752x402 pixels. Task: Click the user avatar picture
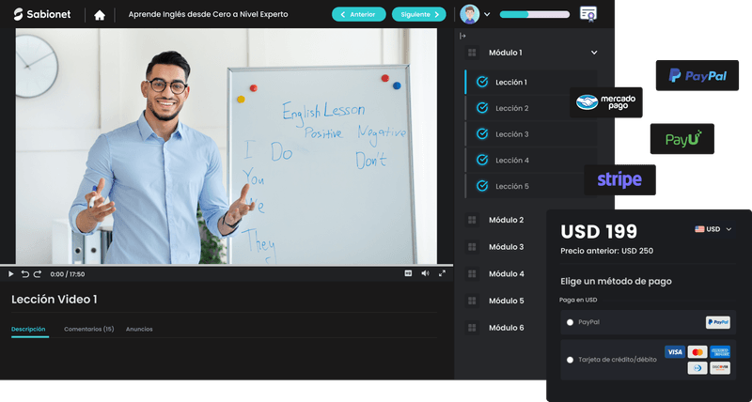click(x=469, y=14)
